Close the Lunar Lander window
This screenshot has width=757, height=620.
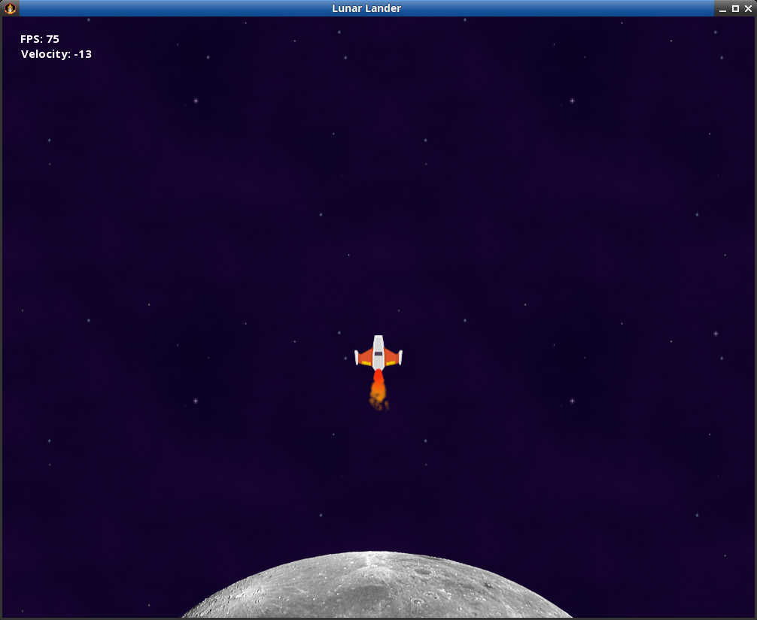click(748, 9)
